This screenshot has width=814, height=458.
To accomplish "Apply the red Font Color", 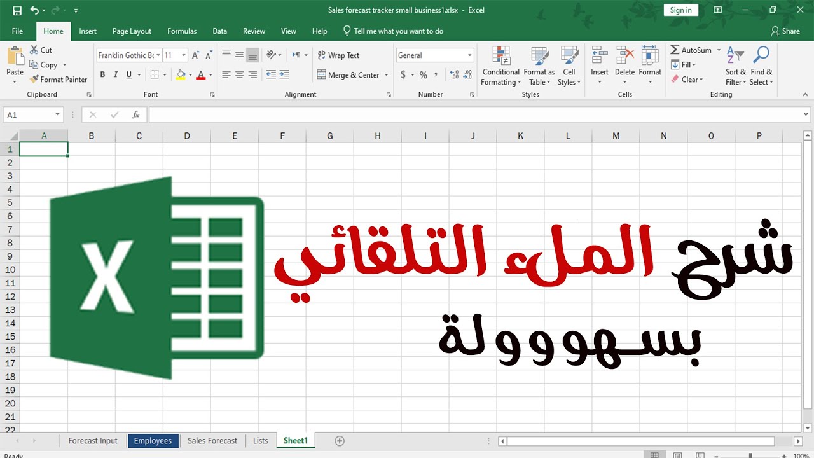I will click(201, 74).
